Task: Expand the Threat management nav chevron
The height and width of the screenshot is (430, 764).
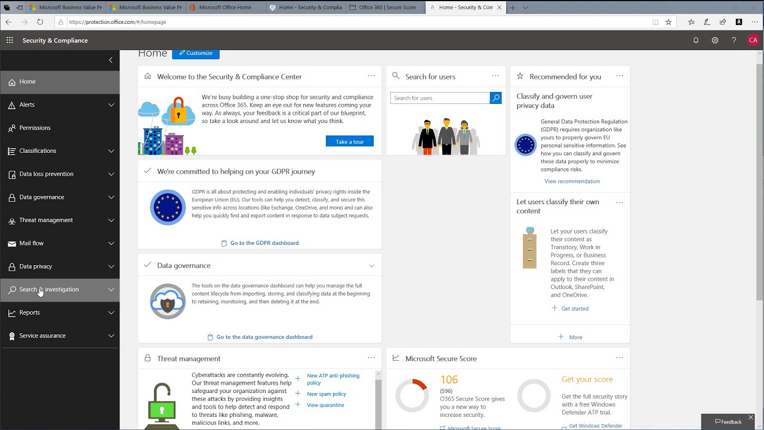Action: (x=111, y=220)
